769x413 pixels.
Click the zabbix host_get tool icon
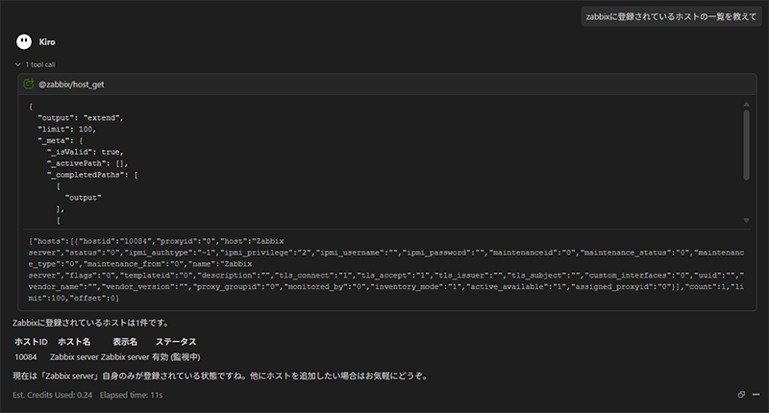29,85
